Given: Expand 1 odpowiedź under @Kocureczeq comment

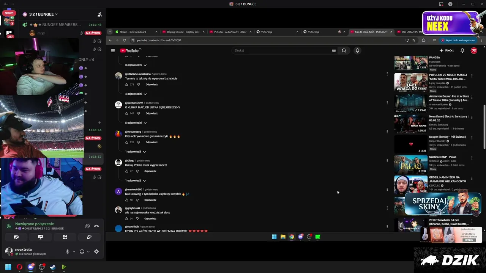Looking at the screenshot, I should coord(136,151).
